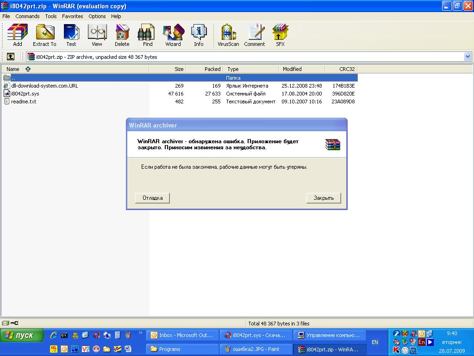Click the Отладка button in error dialog
The height and width of the screenshot is (356, 474).
click(x=152, y=198)
